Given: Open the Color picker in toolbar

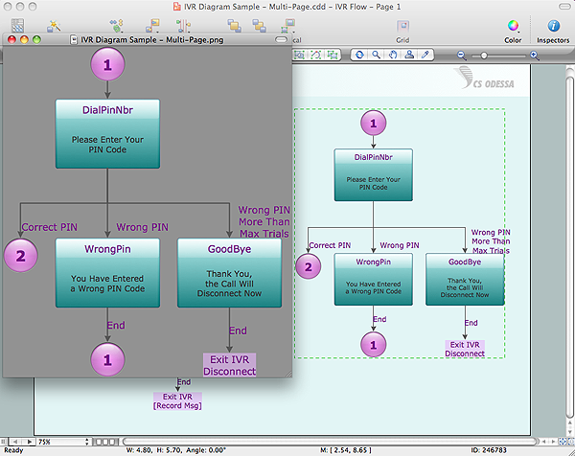Looking at the screenshot, I should pos(513,26).
